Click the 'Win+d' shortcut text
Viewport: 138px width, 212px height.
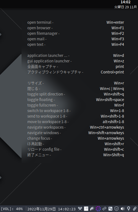pos(118,55)
